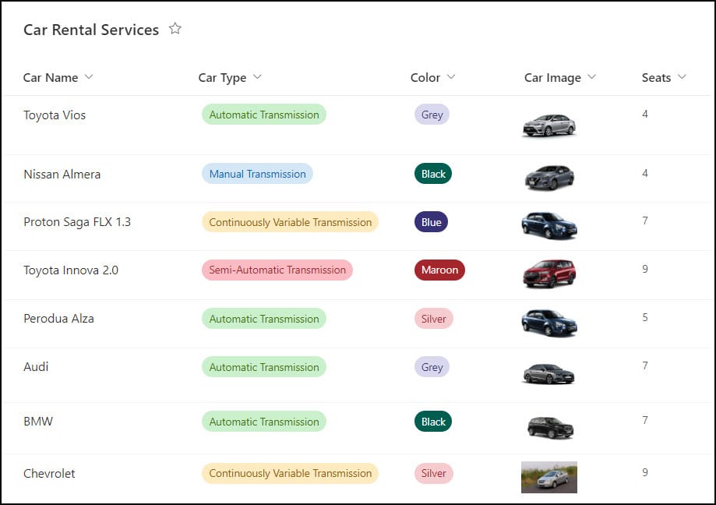This screenshot has height=505, width=716.
Task: Select the BMW car name
Action: [38, 421]
